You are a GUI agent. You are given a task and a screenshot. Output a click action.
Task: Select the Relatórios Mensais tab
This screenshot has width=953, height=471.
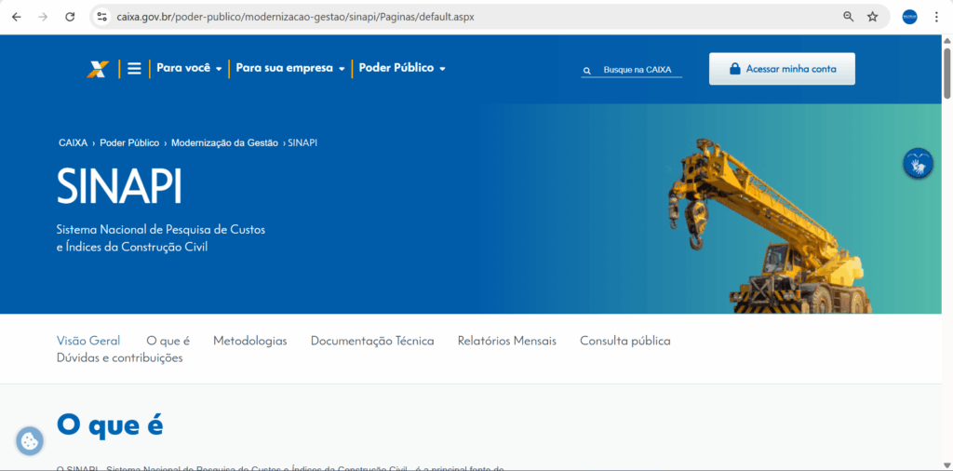pos(507,341)
